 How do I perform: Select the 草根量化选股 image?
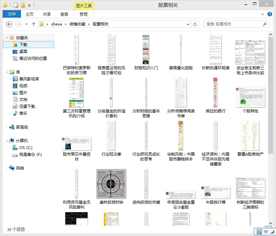tap(181, 53)
